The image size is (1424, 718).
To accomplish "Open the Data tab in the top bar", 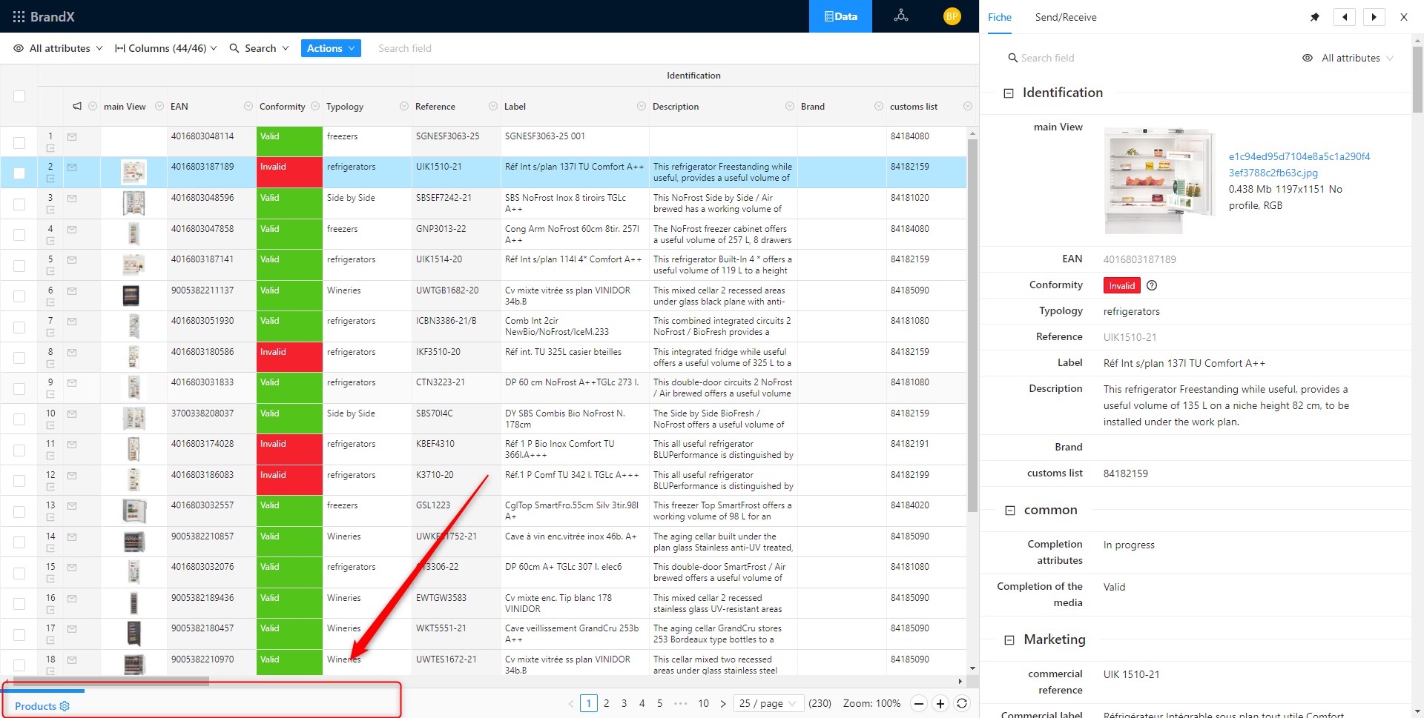I will (x=840, y=16).
